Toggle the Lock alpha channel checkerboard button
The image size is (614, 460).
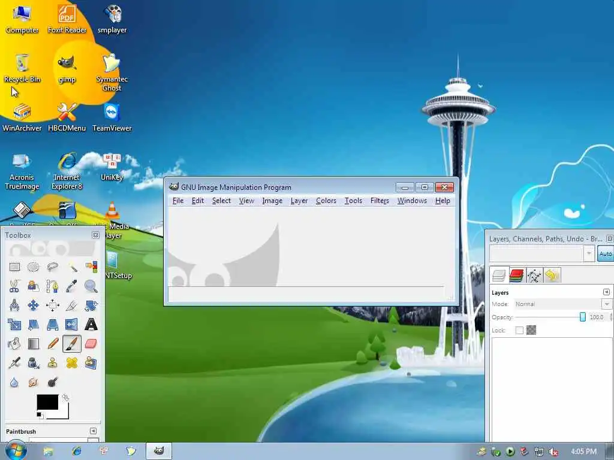point(531,331)
